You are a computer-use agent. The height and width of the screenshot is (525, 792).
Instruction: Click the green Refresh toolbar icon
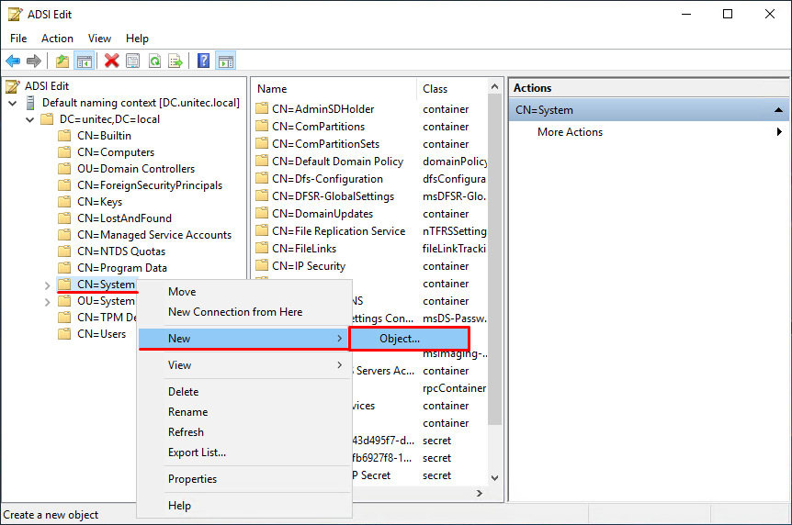click(154, 61)
